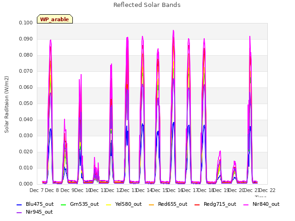Click the magenta Nir840_out legend swatch

tap(246, 204)
